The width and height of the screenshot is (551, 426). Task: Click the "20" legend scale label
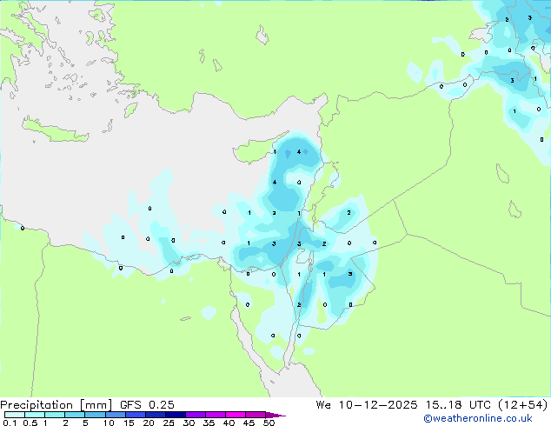[x=149, y=423]
